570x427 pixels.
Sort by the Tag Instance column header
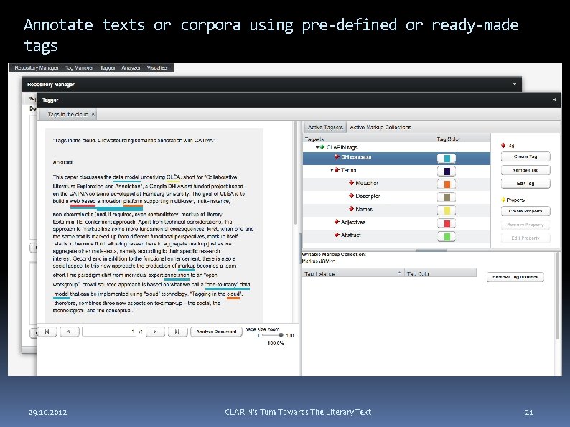352,273
